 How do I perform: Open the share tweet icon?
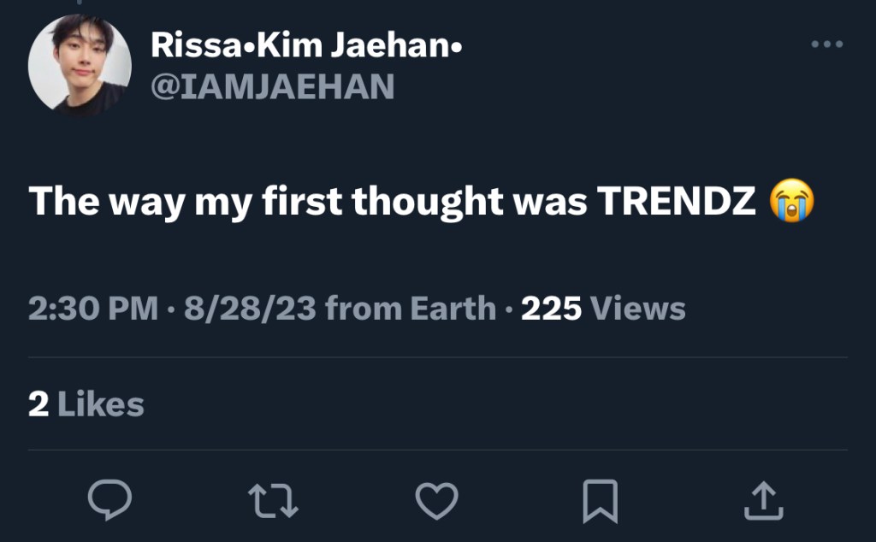(763, 500)
